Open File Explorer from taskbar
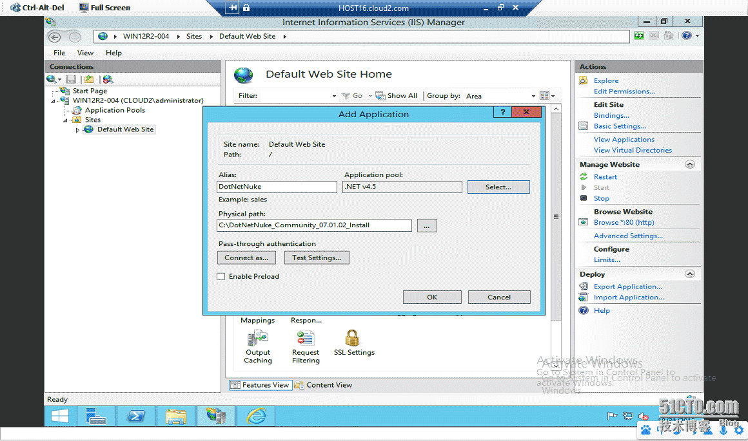748x441 pixels. [x=176, y=417]
